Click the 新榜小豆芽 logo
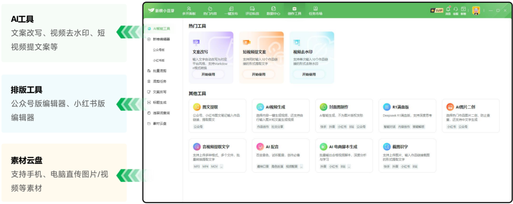The width and height of the screenshot is (513, 204). coord(161,10)
